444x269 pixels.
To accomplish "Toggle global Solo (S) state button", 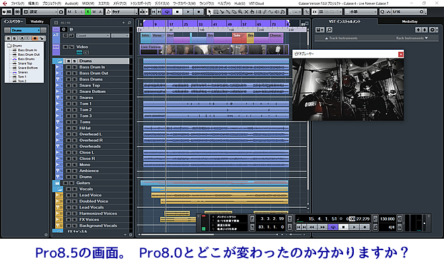I will [75, 12].
